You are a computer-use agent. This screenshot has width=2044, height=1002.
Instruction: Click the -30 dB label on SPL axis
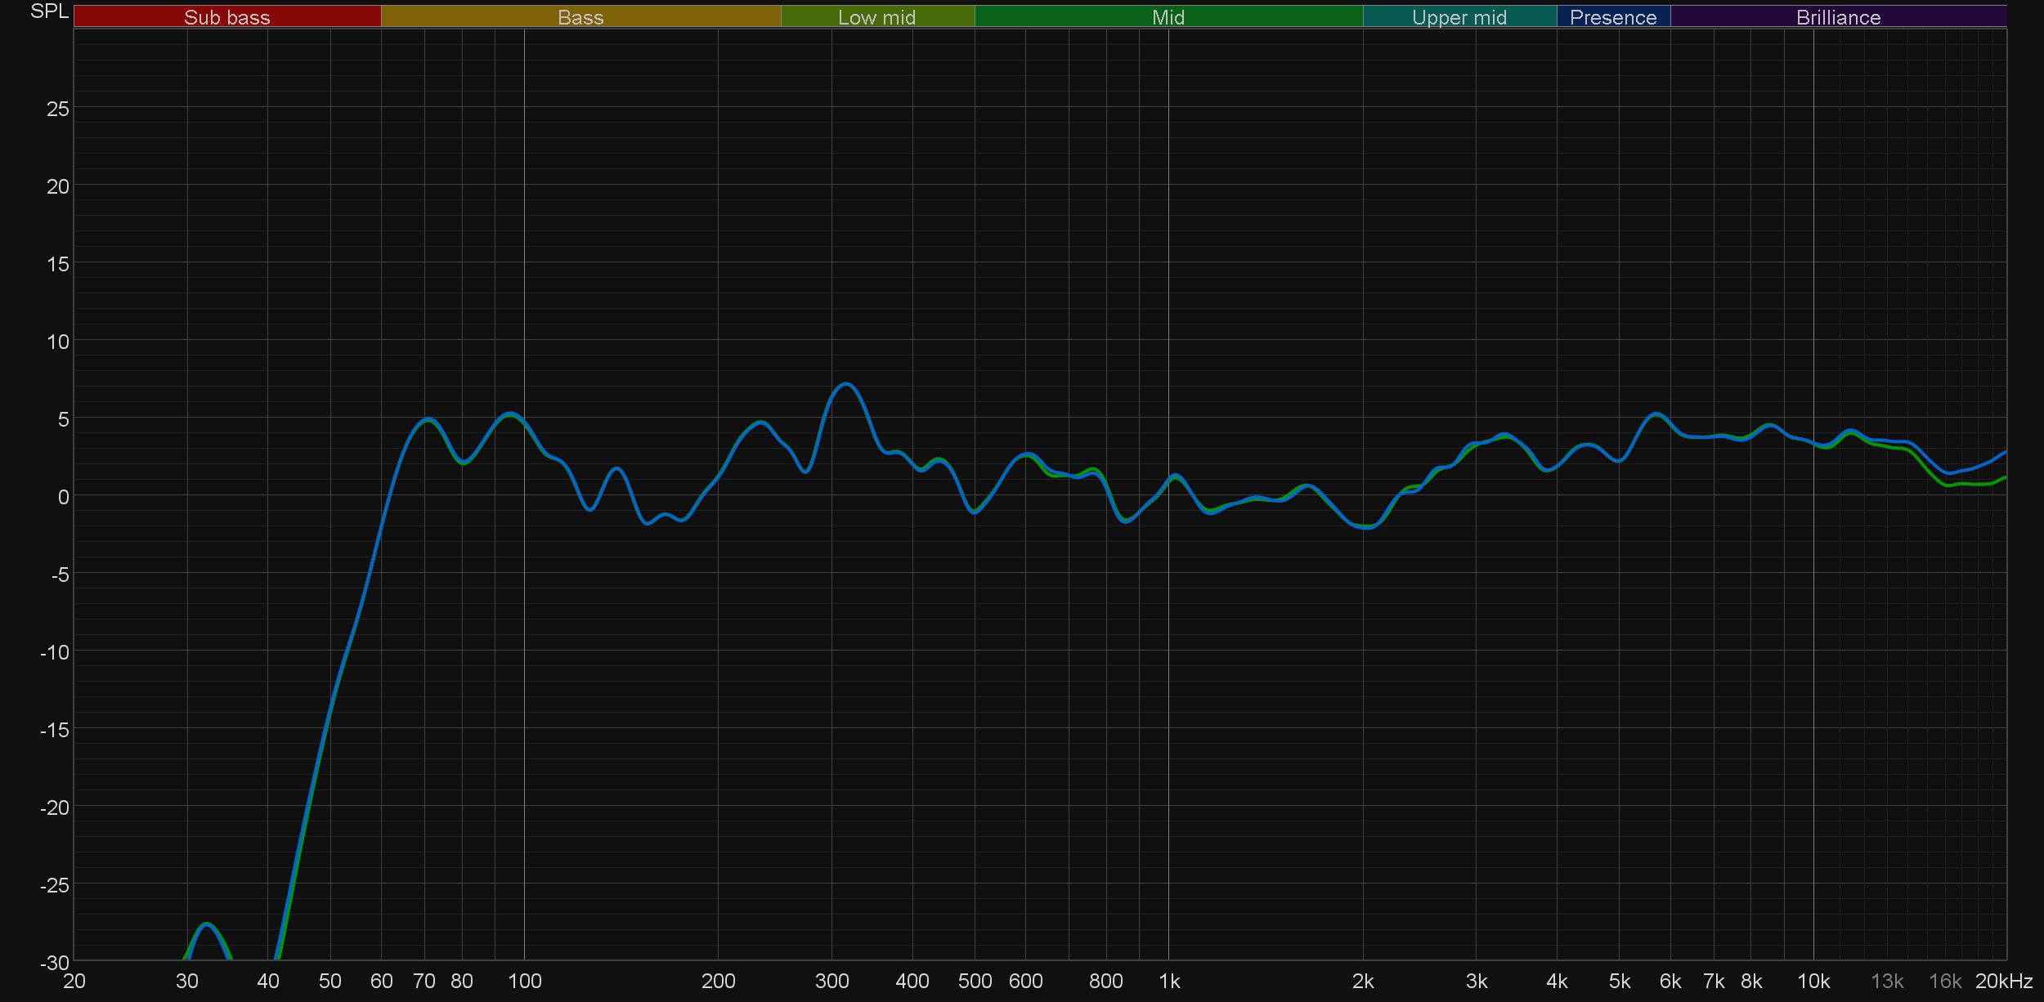pos(56,963)
